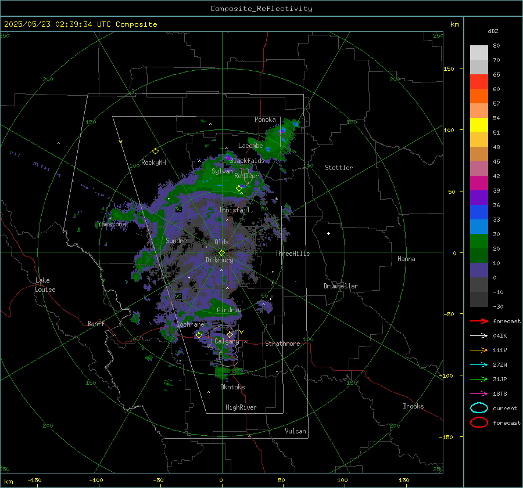Click the Lake Louise label
Screen dimensions: 523x488
click(45, 285)
